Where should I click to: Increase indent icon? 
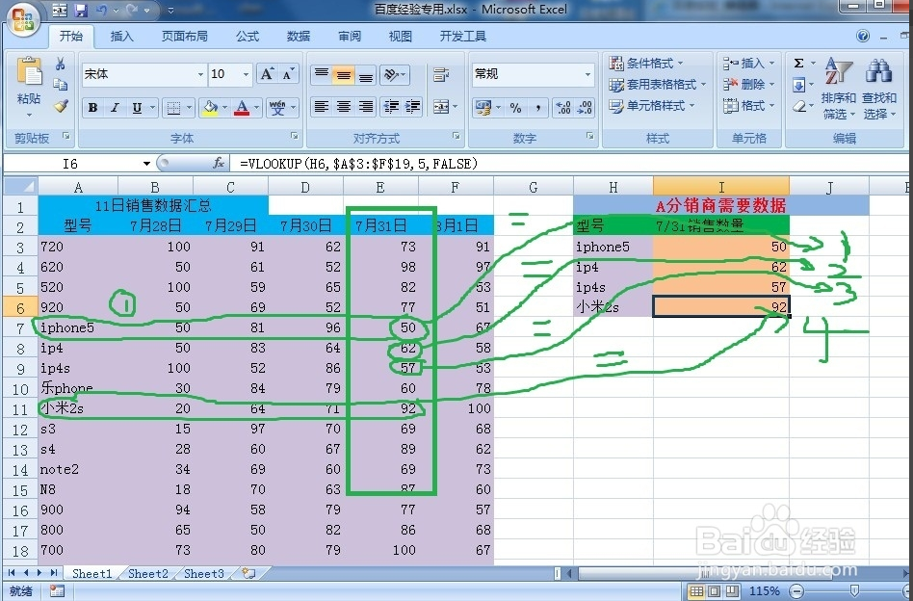coord(413,107)
